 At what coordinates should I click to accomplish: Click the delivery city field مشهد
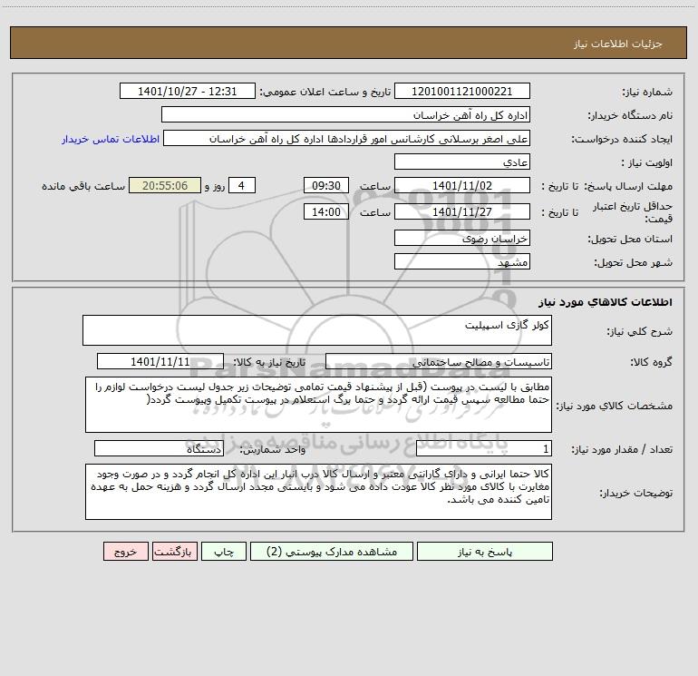pyautogui.click(x=462, y=261)
